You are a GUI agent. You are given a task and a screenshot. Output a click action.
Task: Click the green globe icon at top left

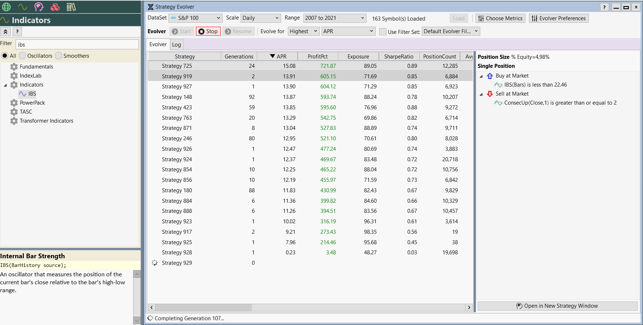[x=6, y=7]
